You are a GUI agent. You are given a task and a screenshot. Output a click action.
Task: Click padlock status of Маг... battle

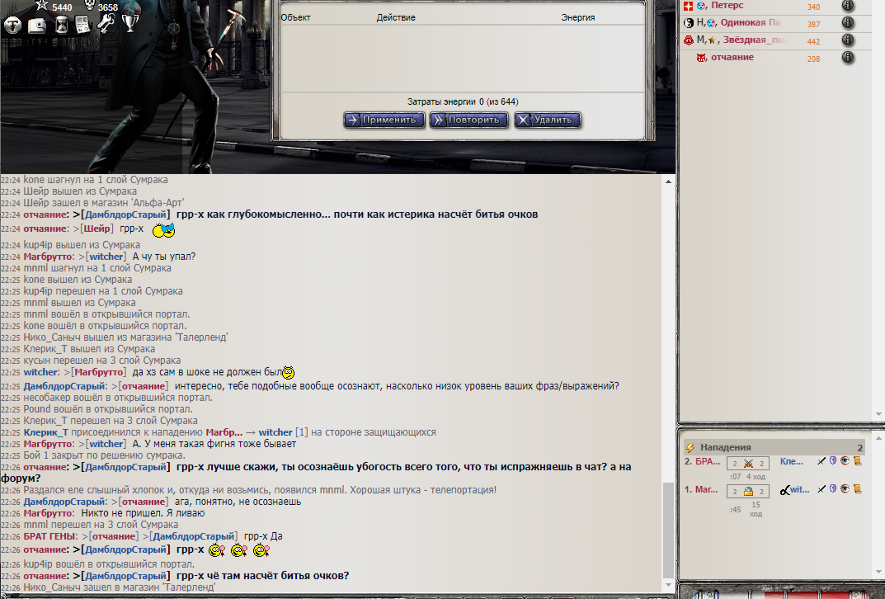[748, 491]
